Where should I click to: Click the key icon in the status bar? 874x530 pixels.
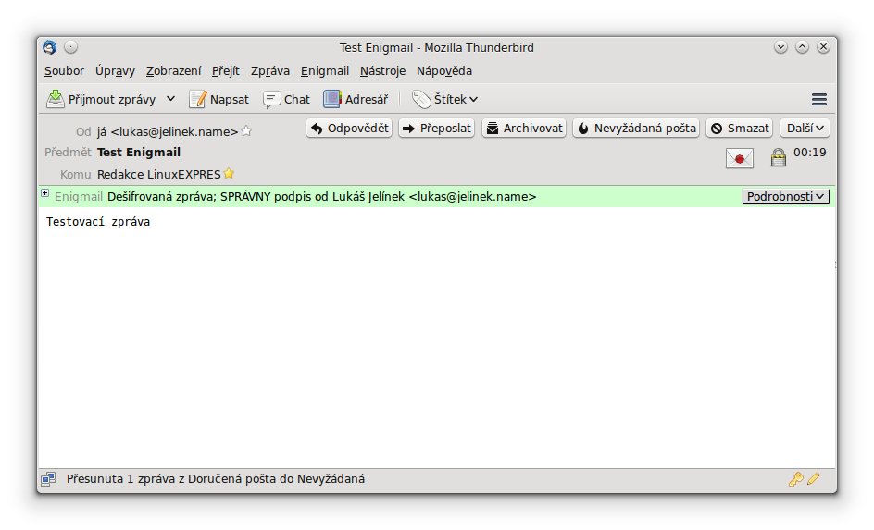click(795, 479)
